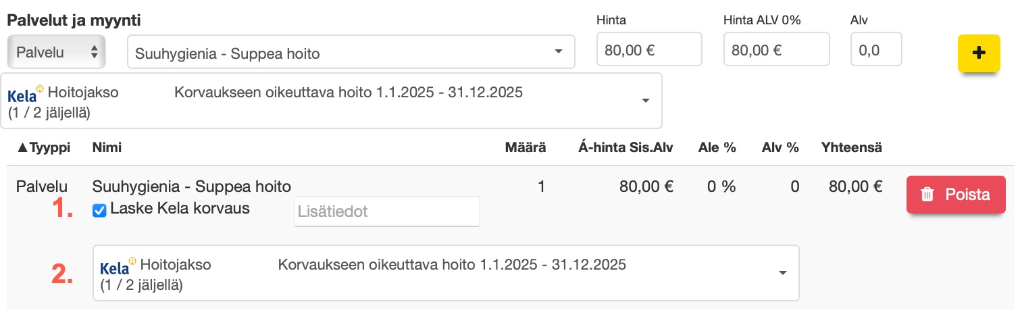Click the yellow plus add button

[978, 53]
